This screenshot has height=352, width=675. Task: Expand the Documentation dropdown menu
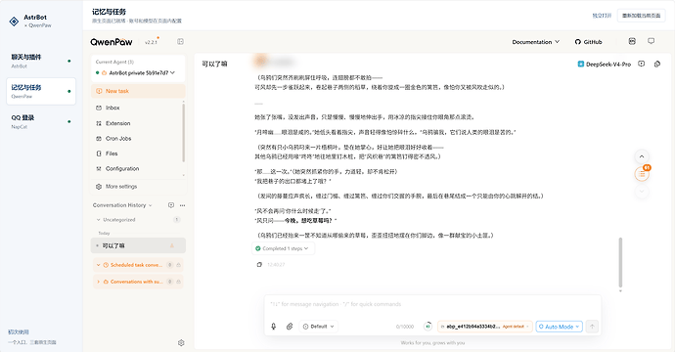point(535,42)
